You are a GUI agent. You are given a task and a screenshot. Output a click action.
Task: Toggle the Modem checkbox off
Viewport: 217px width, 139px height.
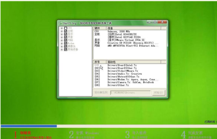pyautogui.click(x=65, y=43)
